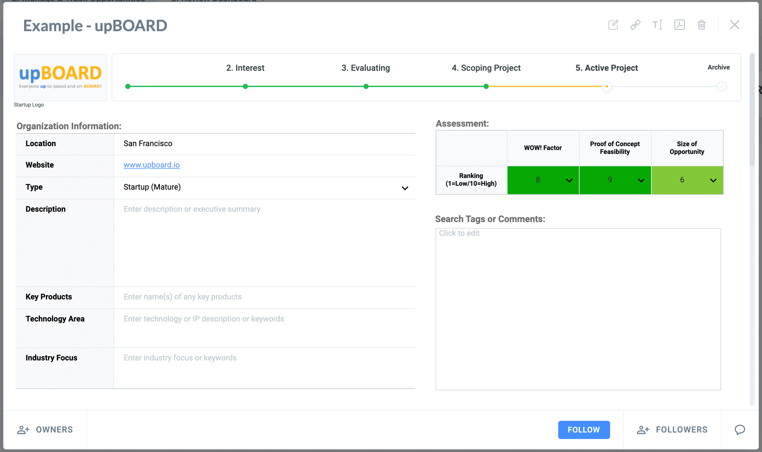
Task: Click the Key Products input field
Action: point(264,297)
